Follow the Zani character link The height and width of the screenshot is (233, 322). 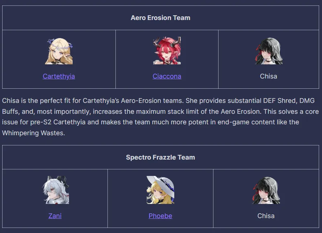tap(55, 216)
